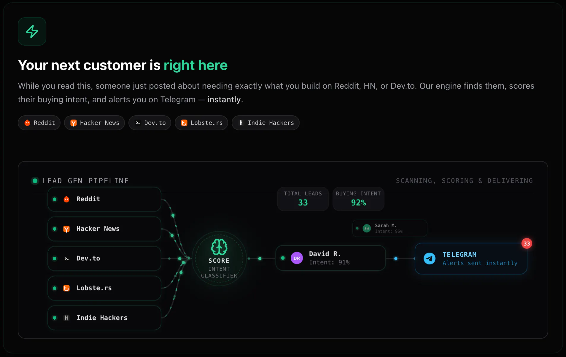This screenshot has height=357, width=566.
Task: Click the Lobste.rs icon in the chips row
Action: (x=184, y=123)
